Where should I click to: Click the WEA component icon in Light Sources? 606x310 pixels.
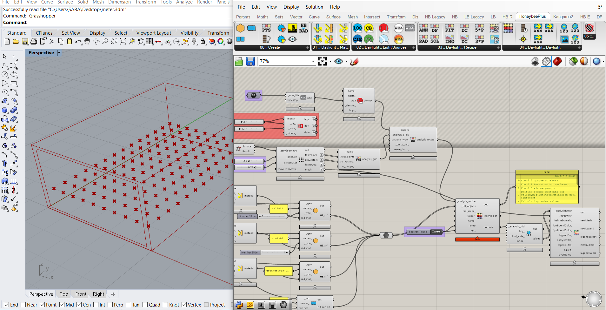coord(398,28)
